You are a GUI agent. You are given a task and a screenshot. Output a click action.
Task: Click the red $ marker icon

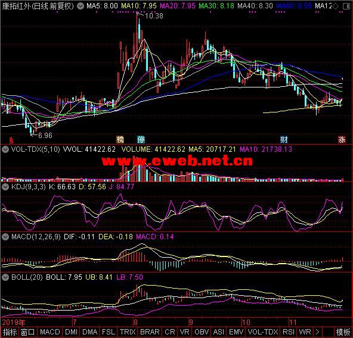[11, 140]
